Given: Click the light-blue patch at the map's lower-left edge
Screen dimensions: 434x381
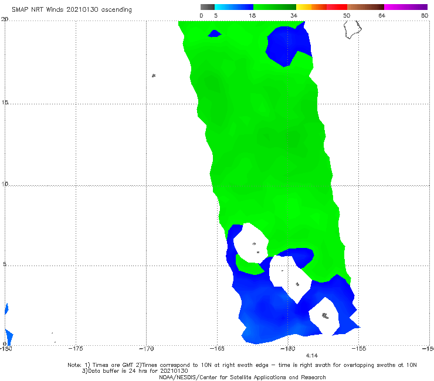Looking at the screenshot, I should [9, 337].
